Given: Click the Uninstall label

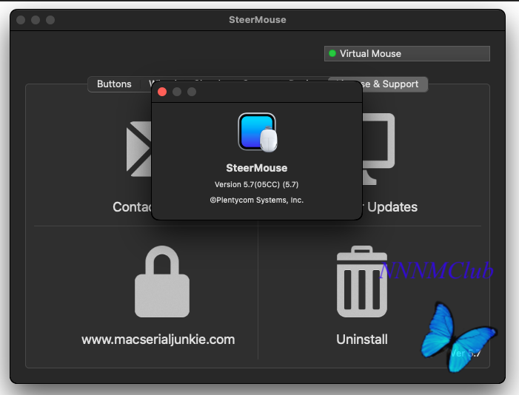Looking at the screenshot, I should 362,340.
